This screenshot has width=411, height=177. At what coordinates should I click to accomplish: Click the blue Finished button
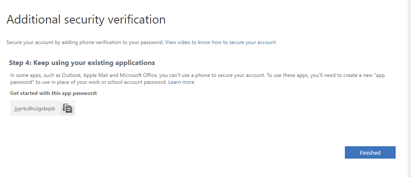pos(370,153)
